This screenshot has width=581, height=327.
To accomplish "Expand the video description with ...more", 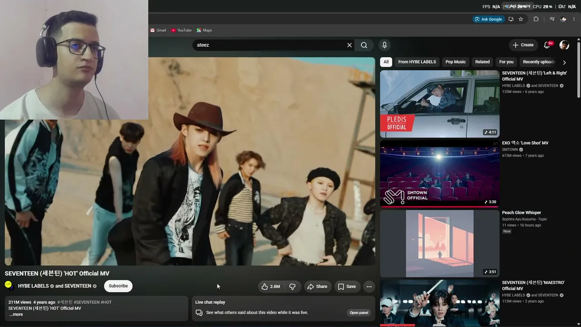I will click(16, 314).
